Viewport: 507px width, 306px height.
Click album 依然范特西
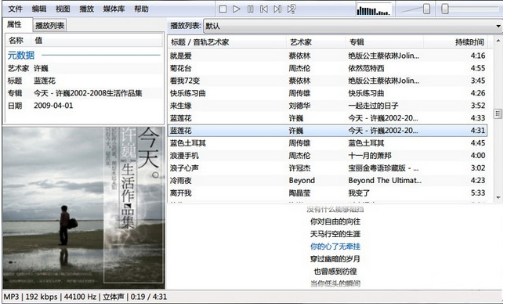[367, 68]
